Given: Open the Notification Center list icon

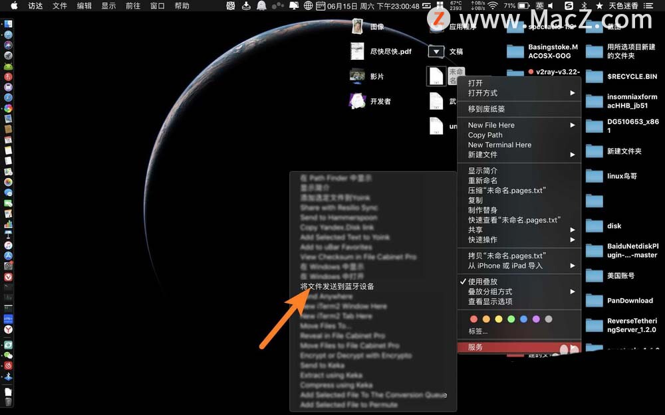Looking at the screenshot, I should (648, 5).
